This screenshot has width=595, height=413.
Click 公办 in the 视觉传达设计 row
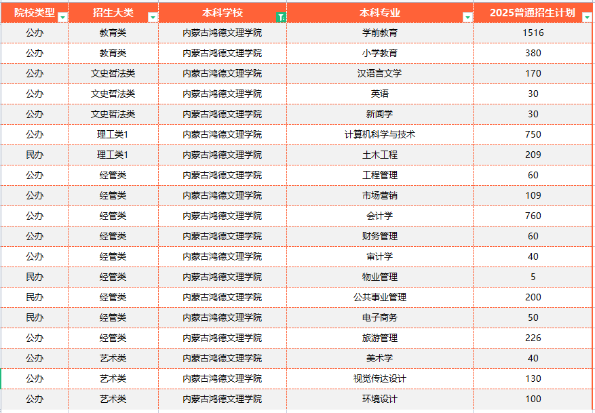35,379
